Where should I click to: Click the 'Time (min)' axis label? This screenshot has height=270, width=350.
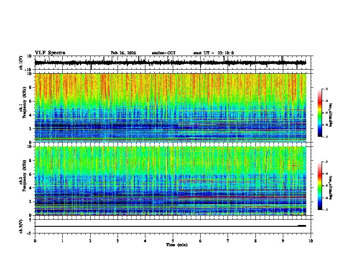(177, 245)
